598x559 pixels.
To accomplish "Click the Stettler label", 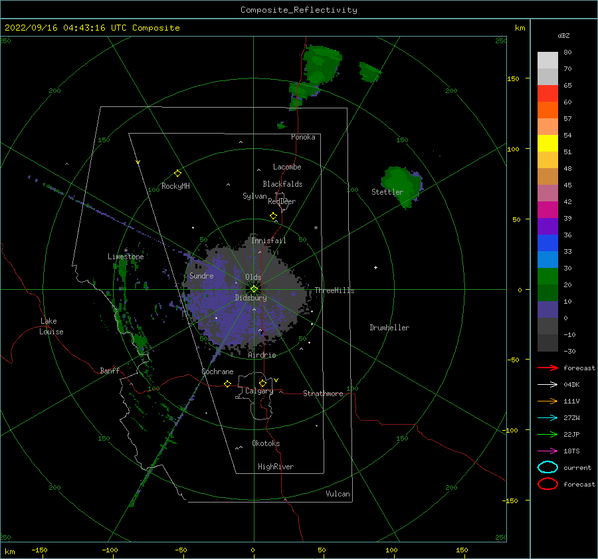I will point(387,192).
